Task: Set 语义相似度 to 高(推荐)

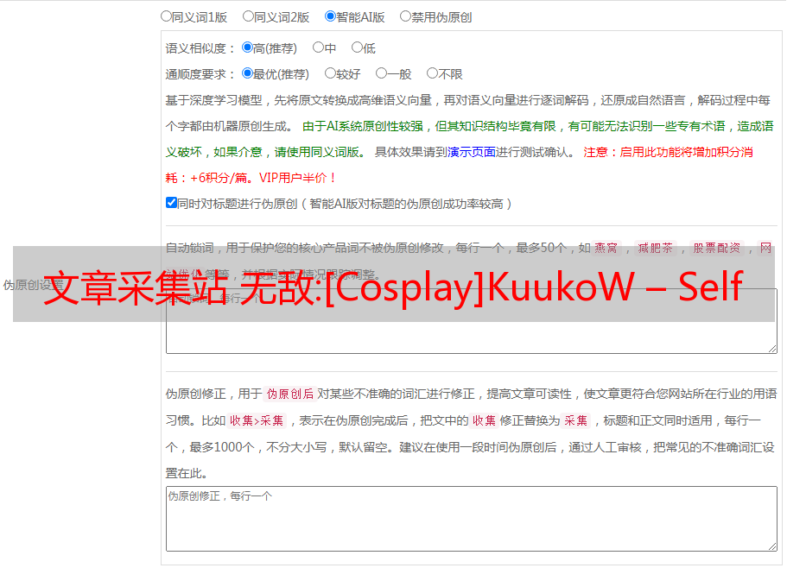Action: click(247, 48)
